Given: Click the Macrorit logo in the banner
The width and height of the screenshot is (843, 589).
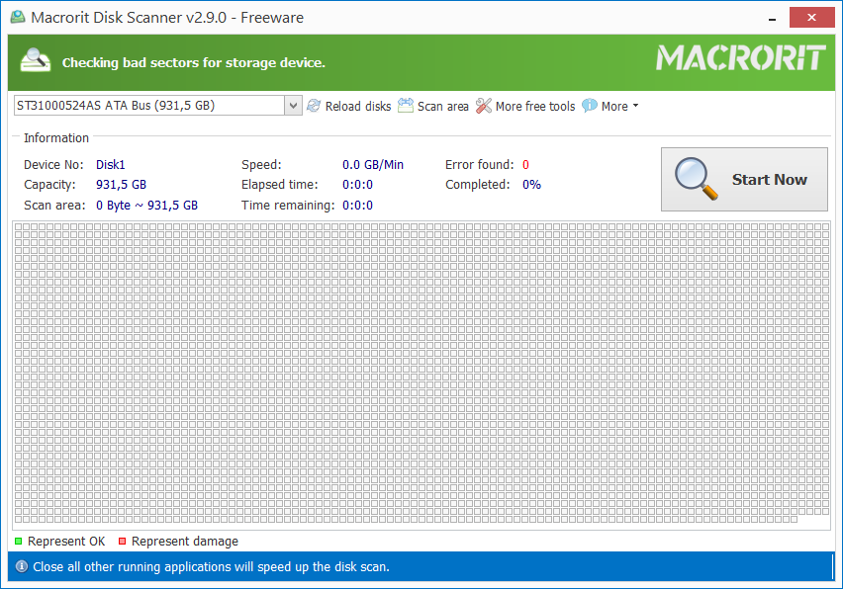Looking at the screenshot, I should coord(740,59).
